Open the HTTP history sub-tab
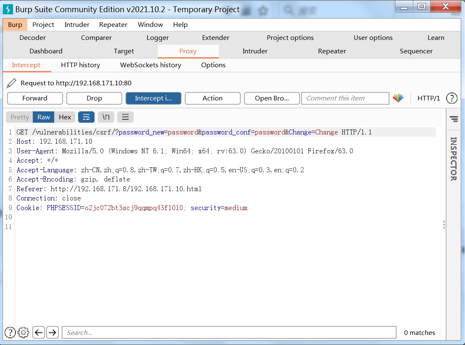 coord(80,65)
